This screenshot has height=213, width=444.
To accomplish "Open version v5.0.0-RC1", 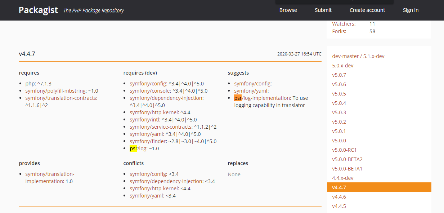I will coord(345,150).
